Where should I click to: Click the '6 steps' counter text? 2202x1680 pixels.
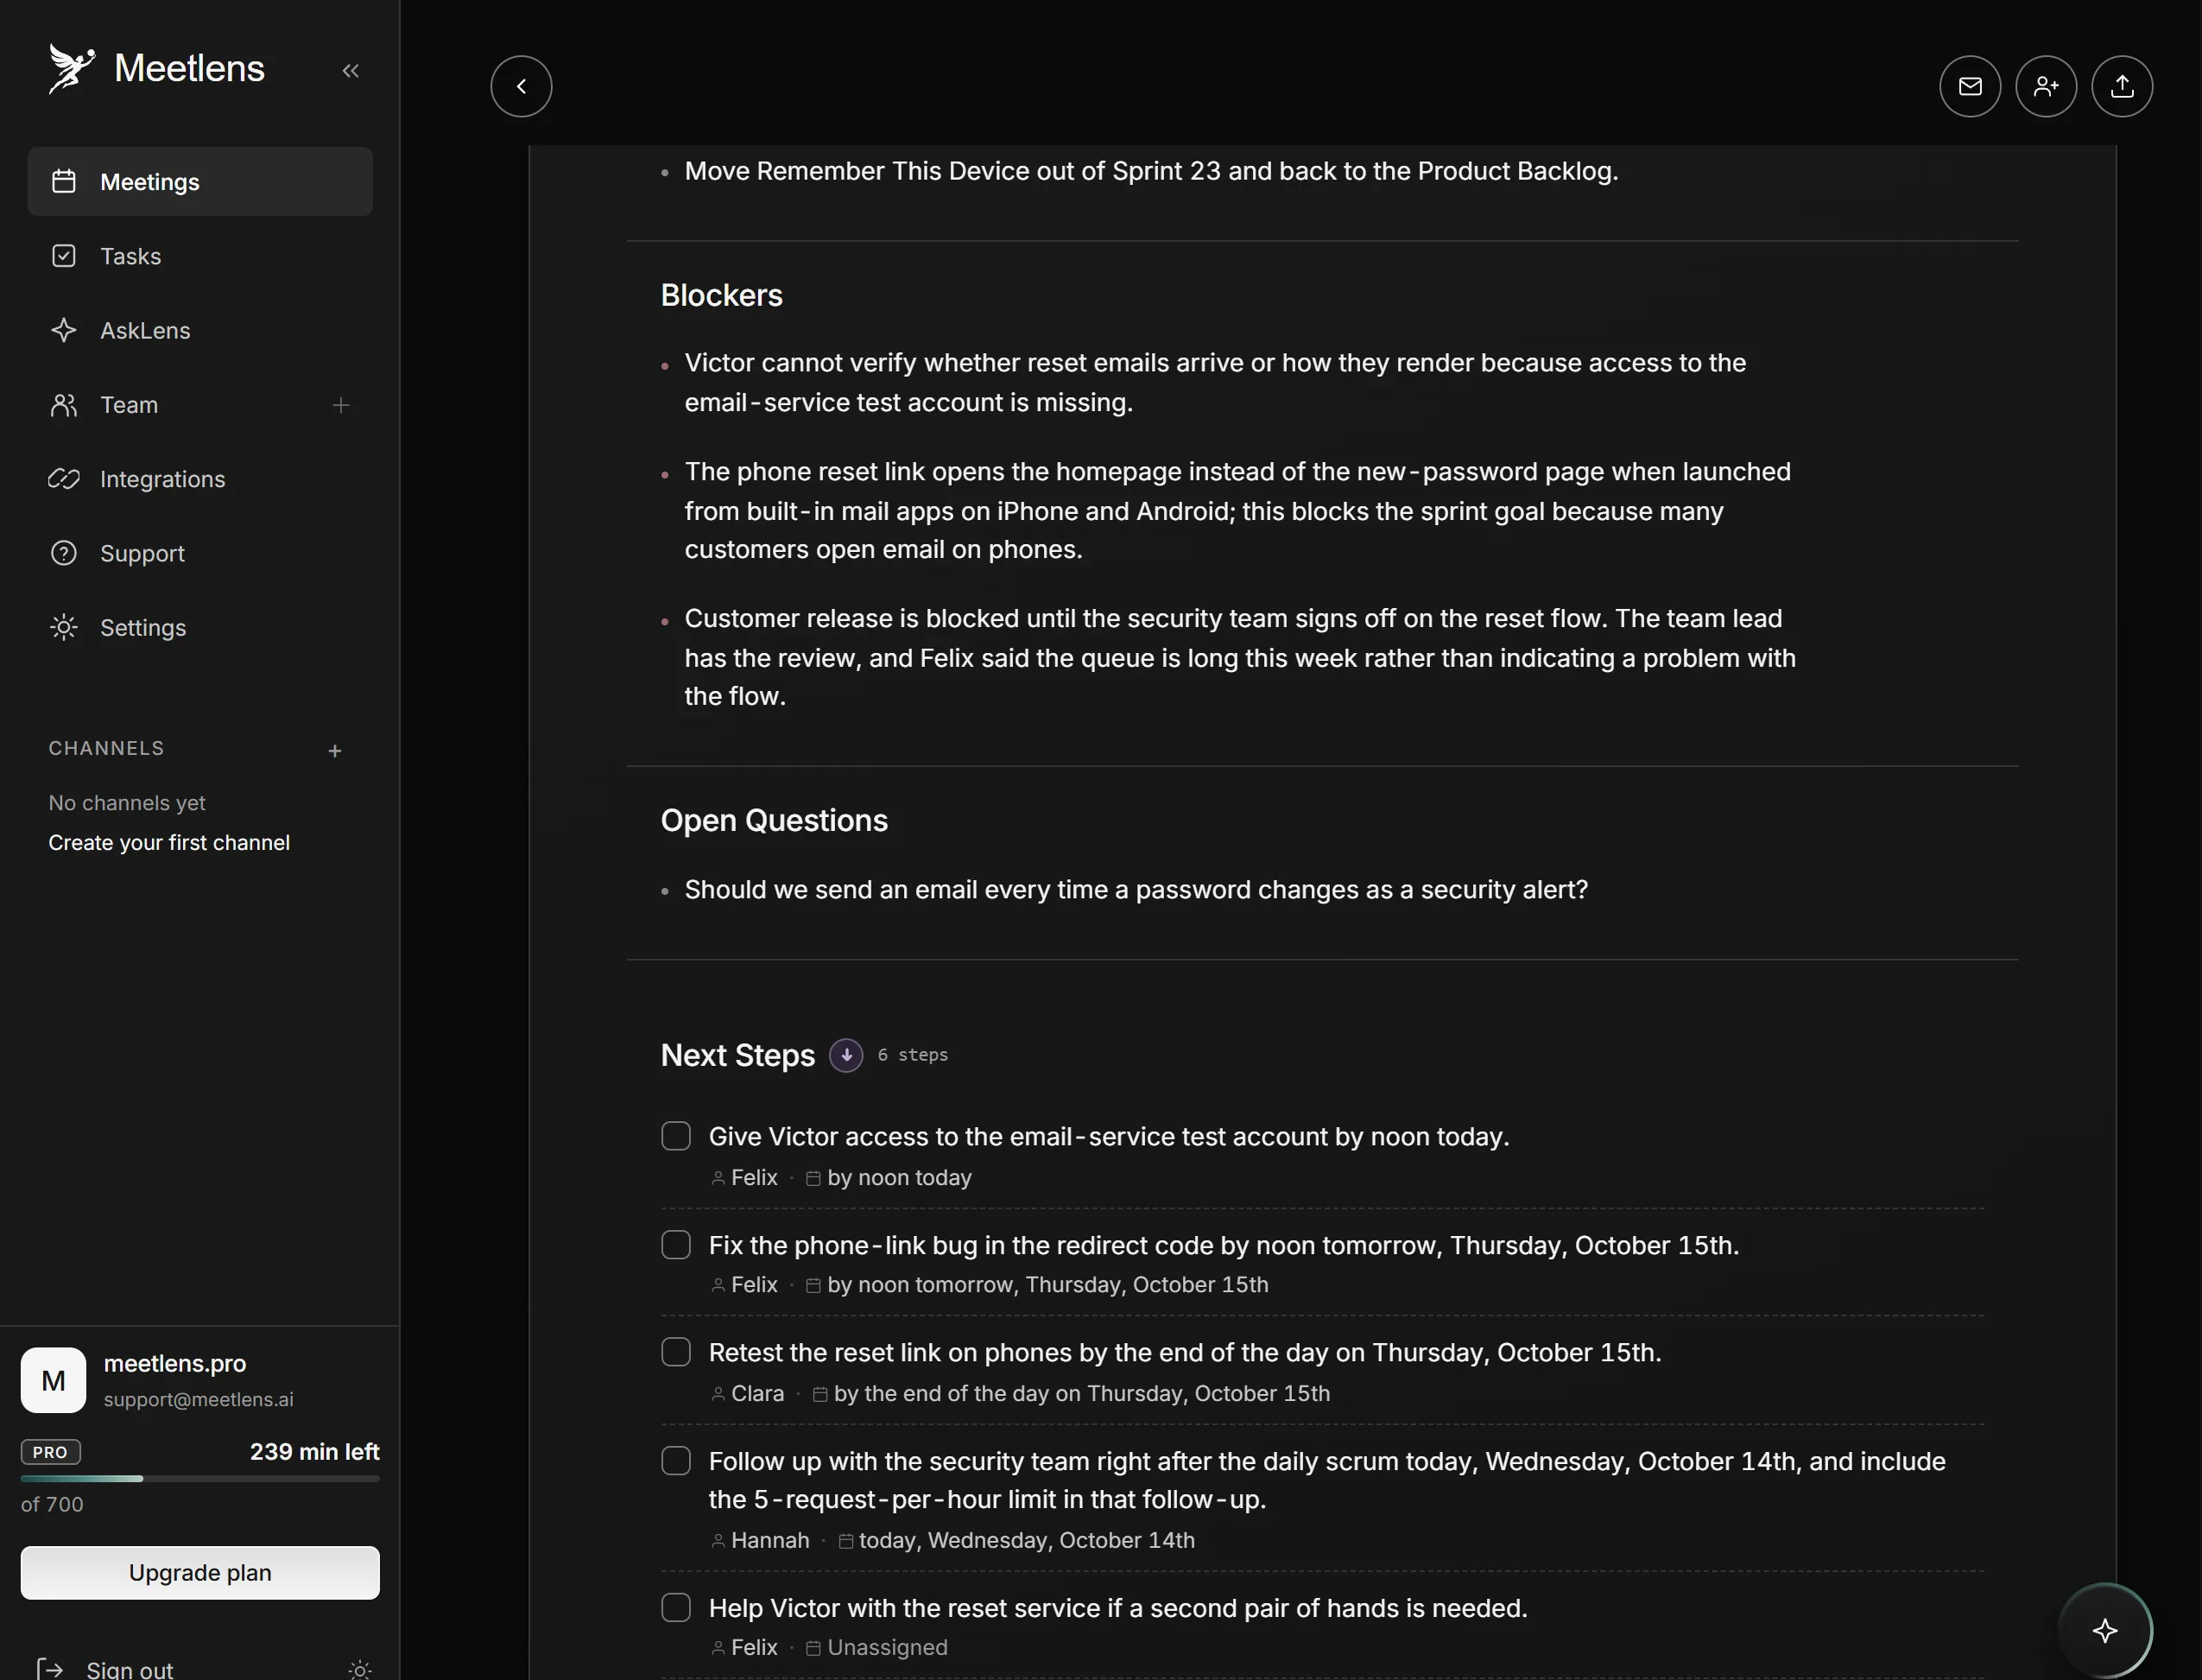click(x=913, y=1055)
